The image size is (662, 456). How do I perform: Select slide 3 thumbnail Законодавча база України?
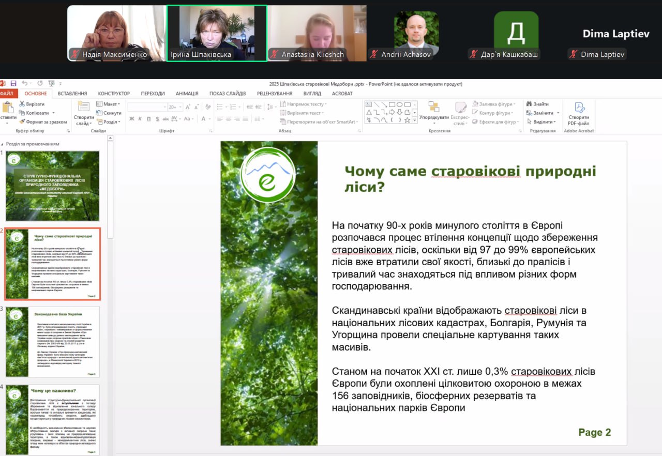(53, 342)
